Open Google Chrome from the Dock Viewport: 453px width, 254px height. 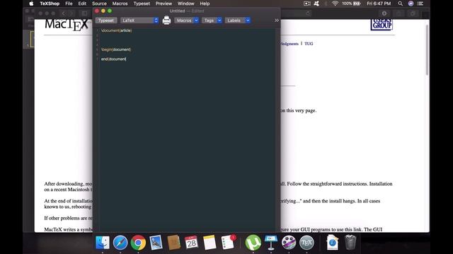[138, 243]
